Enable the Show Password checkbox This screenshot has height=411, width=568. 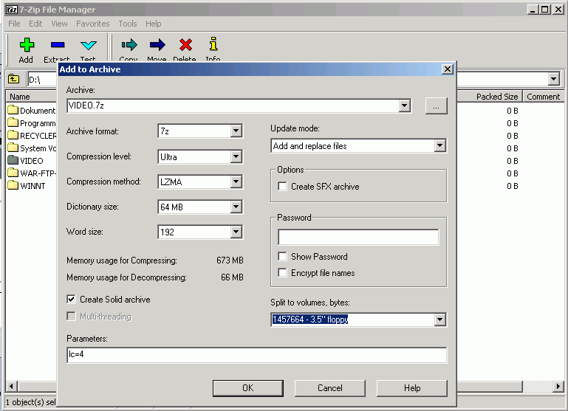click(x=282, y=257)
